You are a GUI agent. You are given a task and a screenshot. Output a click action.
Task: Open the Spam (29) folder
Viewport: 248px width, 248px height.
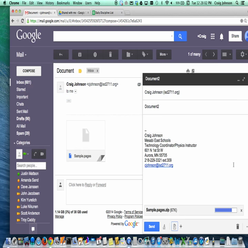pos(23,133)
